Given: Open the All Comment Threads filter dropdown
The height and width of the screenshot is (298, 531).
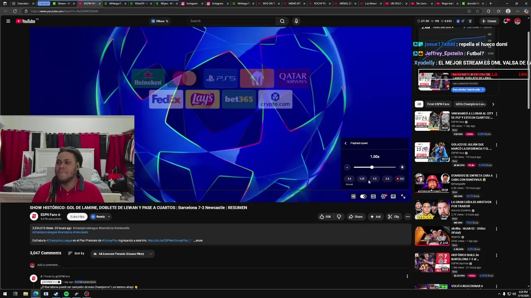Looking at the screenshot, I should (122, 254).
